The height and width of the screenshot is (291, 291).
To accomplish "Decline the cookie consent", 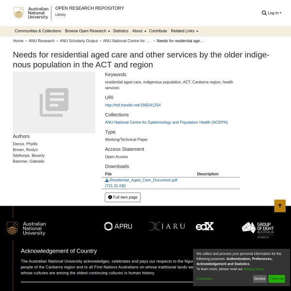I will point(260,279).
